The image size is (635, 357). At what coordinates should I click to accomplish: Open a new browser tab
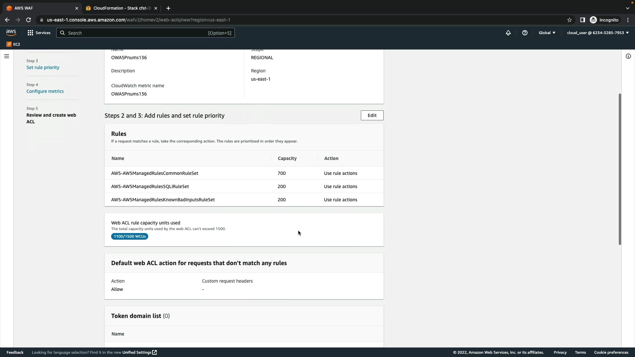[x=168, y=8]
